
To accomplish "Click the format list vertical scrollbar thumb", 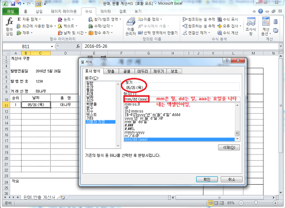I will (237, 134).
